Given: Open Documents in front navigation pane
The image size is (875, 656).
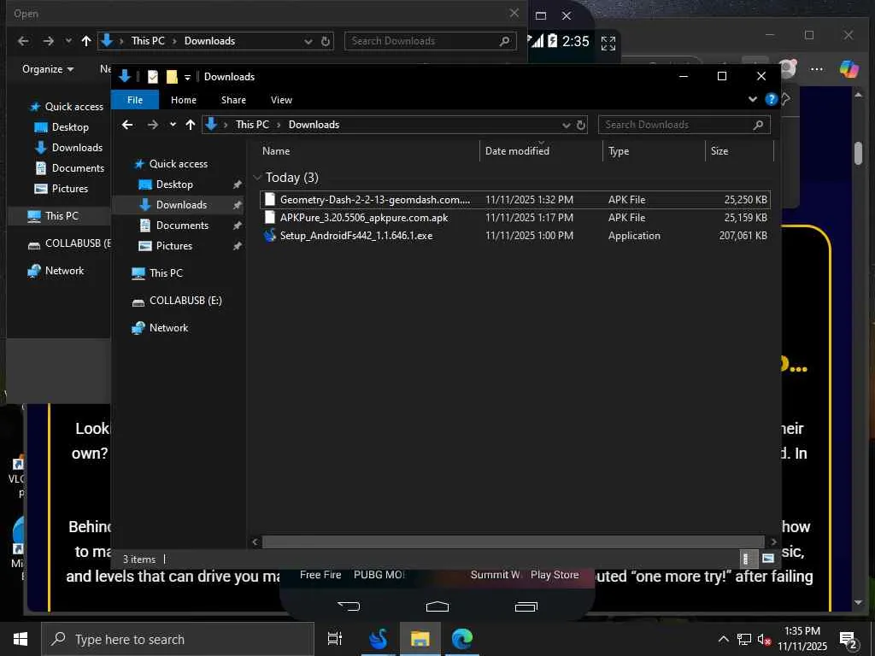Looking at the screenshot, I should pos(182,225).
